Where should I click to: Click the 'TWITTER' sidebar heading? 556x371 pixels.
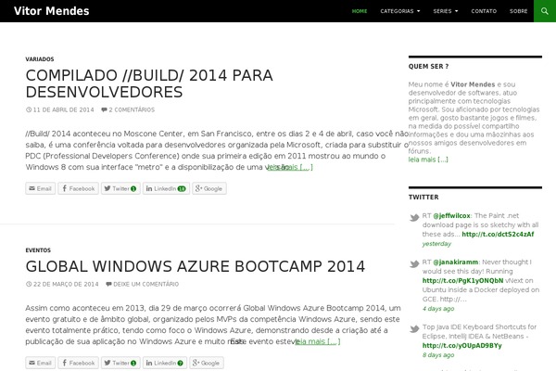coord(423,197)
